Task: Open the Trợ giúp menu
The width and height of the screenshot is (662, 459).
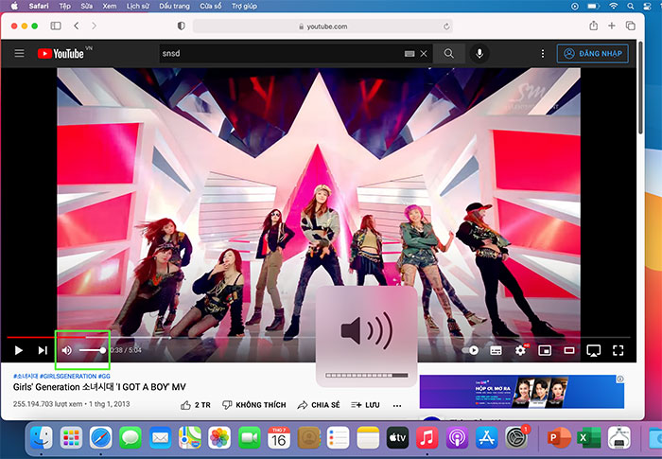Action: [x=244, y=6]
